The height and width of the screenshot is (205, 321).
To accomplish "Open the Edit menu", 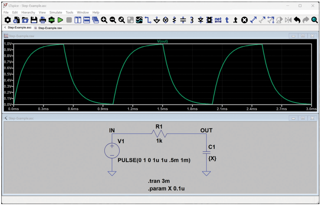I will [x=15, y=12].
